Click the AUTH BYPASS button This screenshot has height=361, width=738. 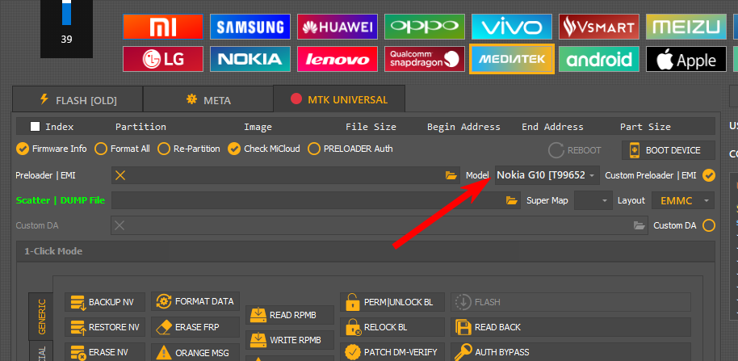570,351
